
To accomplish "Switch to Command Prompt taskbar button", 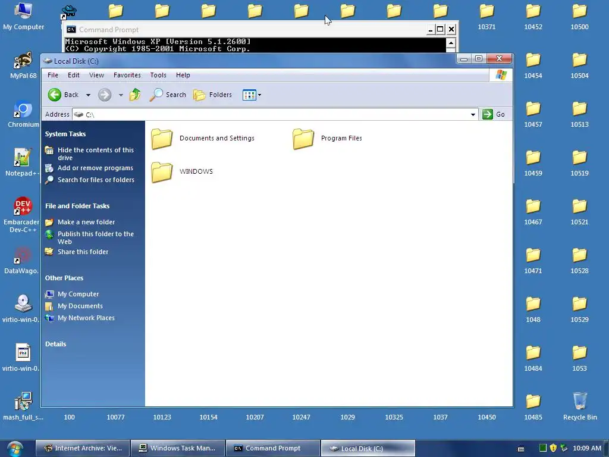I will coord(272,448).
